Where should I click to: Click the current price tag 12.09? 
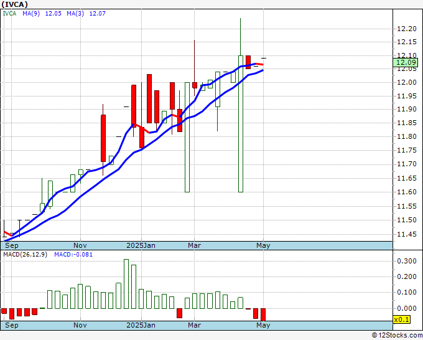(406, 63)
